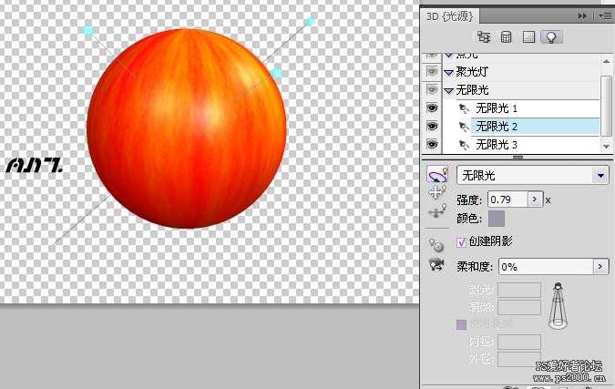Click the point light at origin icon
Viewport: 615px width, 389px height.
pos(436,245)
